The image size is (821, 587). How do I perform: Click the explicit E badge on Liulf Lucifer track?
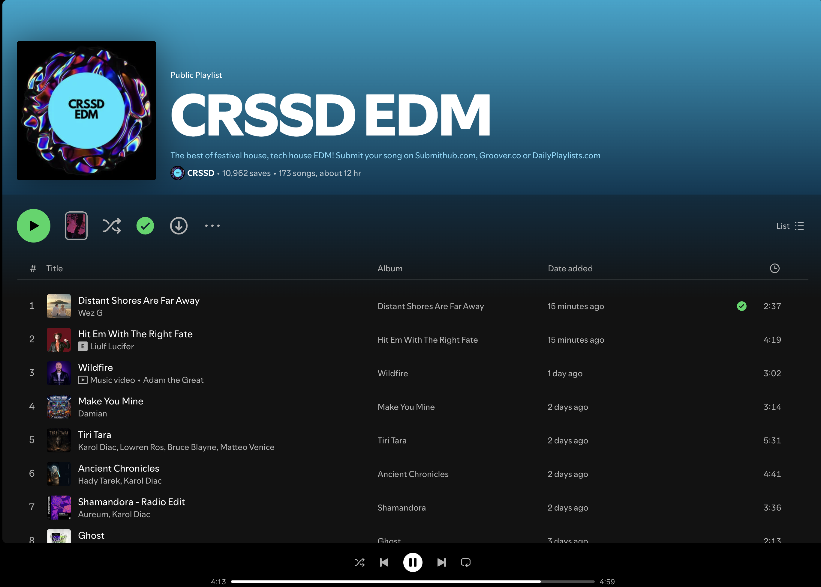pos(83,347)
